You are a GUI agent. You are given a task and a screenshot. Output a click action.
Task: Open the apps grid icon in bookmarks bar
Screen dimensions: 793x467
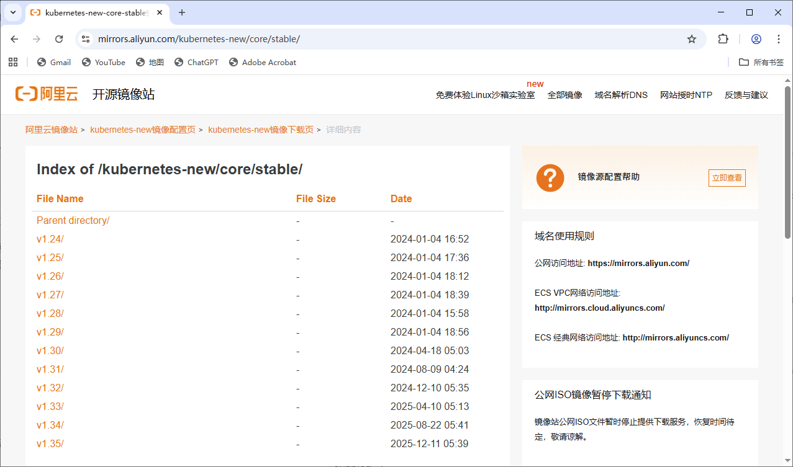point(13,62)
